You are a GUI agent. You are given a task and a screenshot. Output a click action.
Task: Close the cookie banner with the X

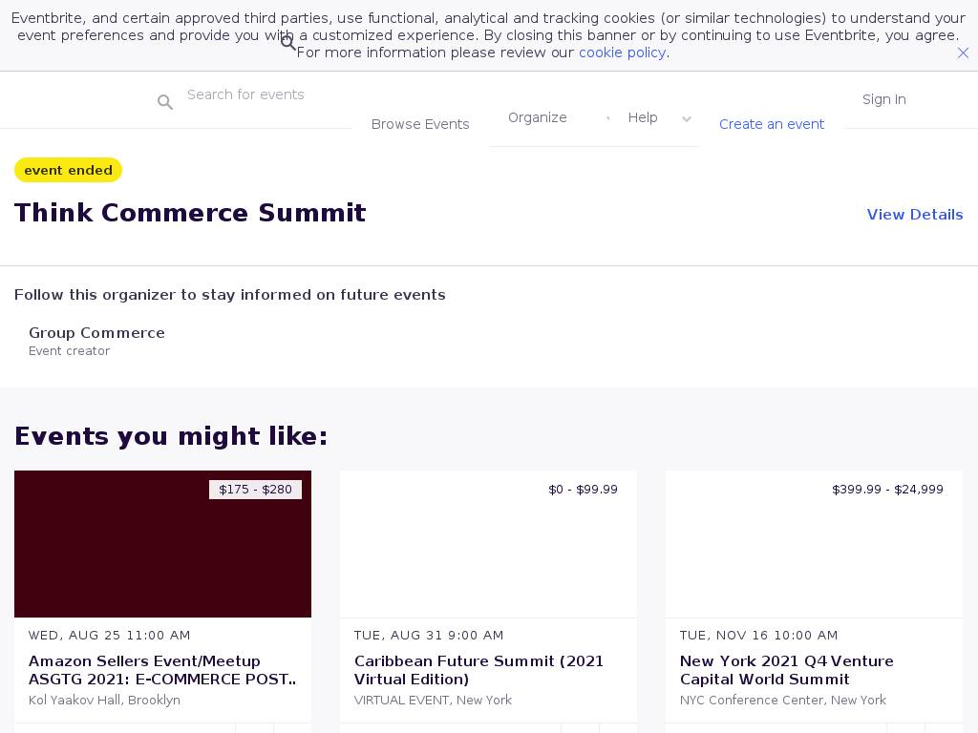(963, 53)
